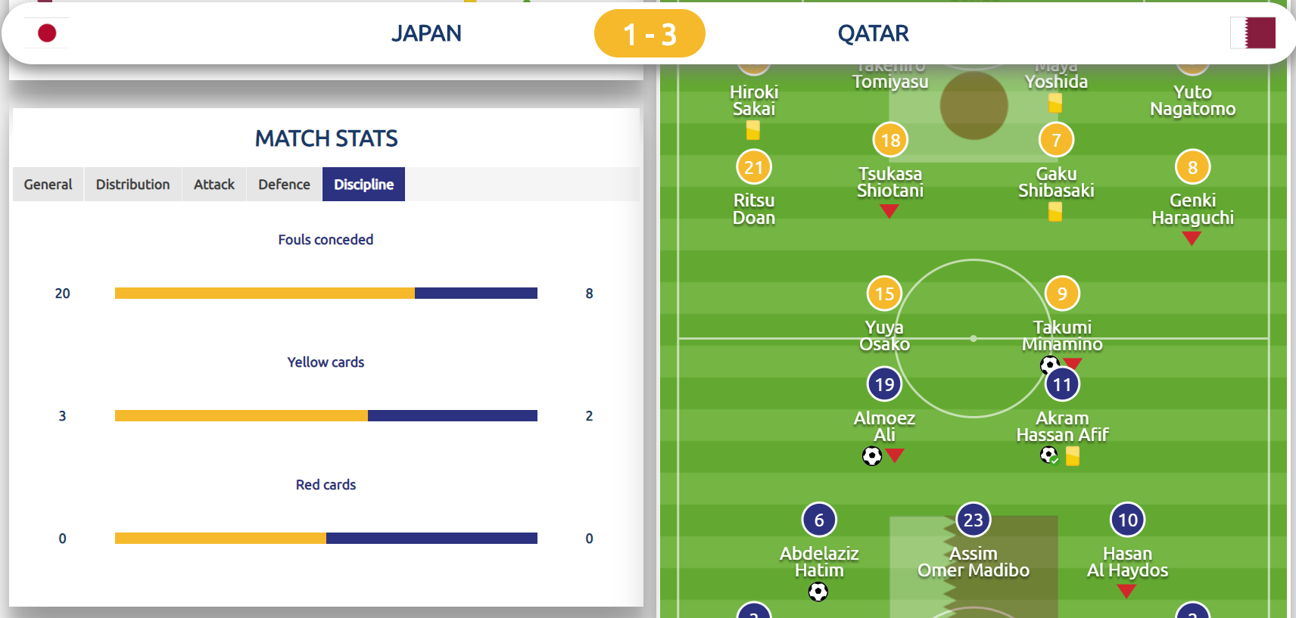Click number 19 Almoez Ali marker
Image resolution: width=1296 pixels, height=618 pixels.
click(x=884, y=384)
